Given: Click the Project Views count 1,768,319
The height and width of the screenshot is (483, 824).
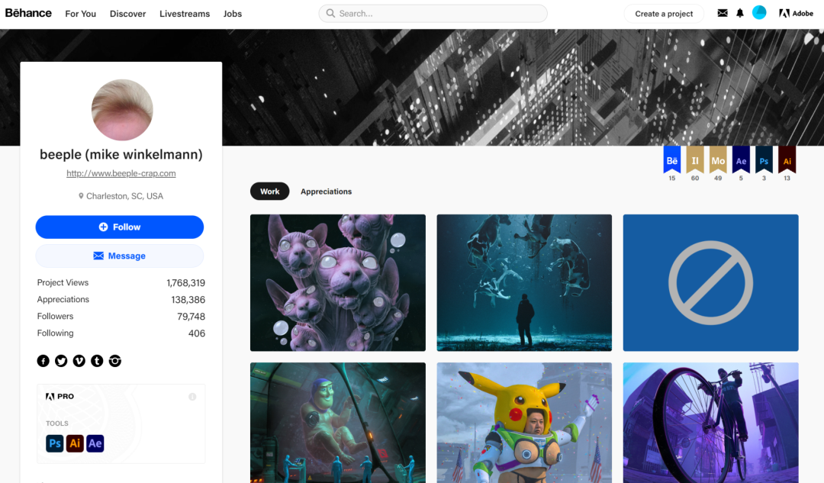Looking at the screenshot, I should (185, 283).
